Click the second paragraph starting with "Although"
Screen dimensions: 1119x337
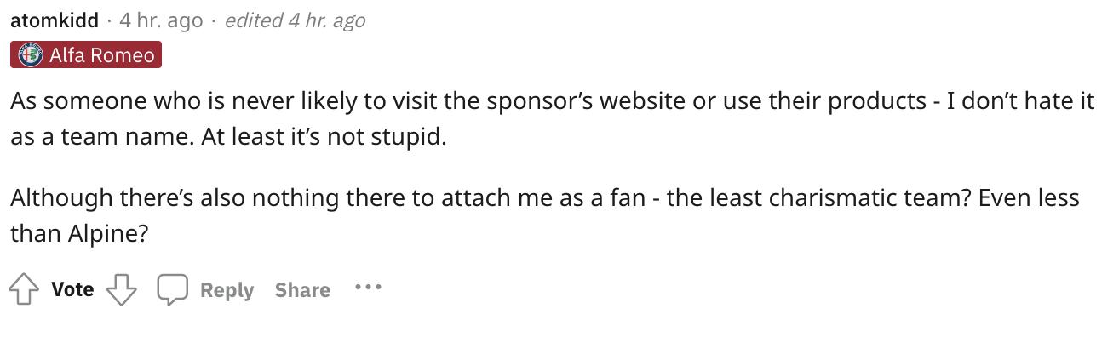tap(545, 215)
